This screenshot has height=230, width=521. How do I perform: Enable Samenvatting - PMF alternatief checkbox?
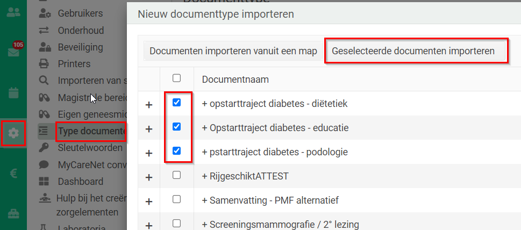(177, 199)
